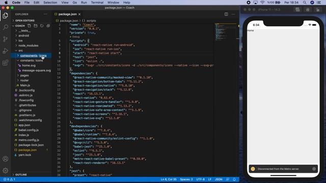The image size is (326, 183).
Task: Open the File menu
Action: (27, 3)
